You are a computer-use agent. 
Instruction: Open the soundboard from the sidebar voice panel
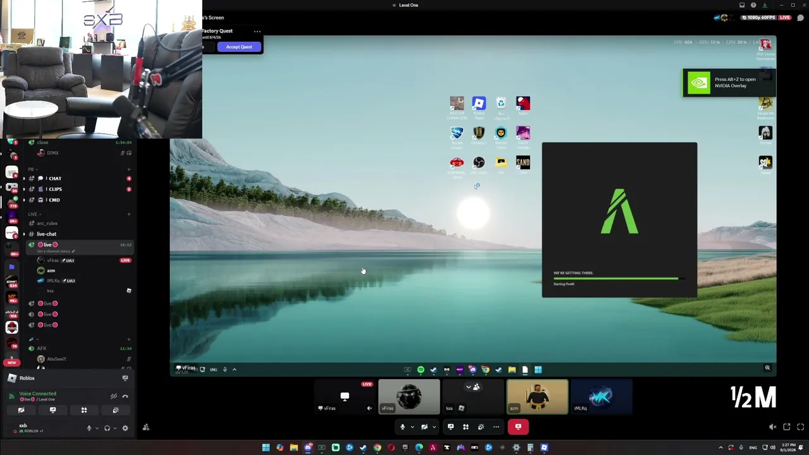116,410
